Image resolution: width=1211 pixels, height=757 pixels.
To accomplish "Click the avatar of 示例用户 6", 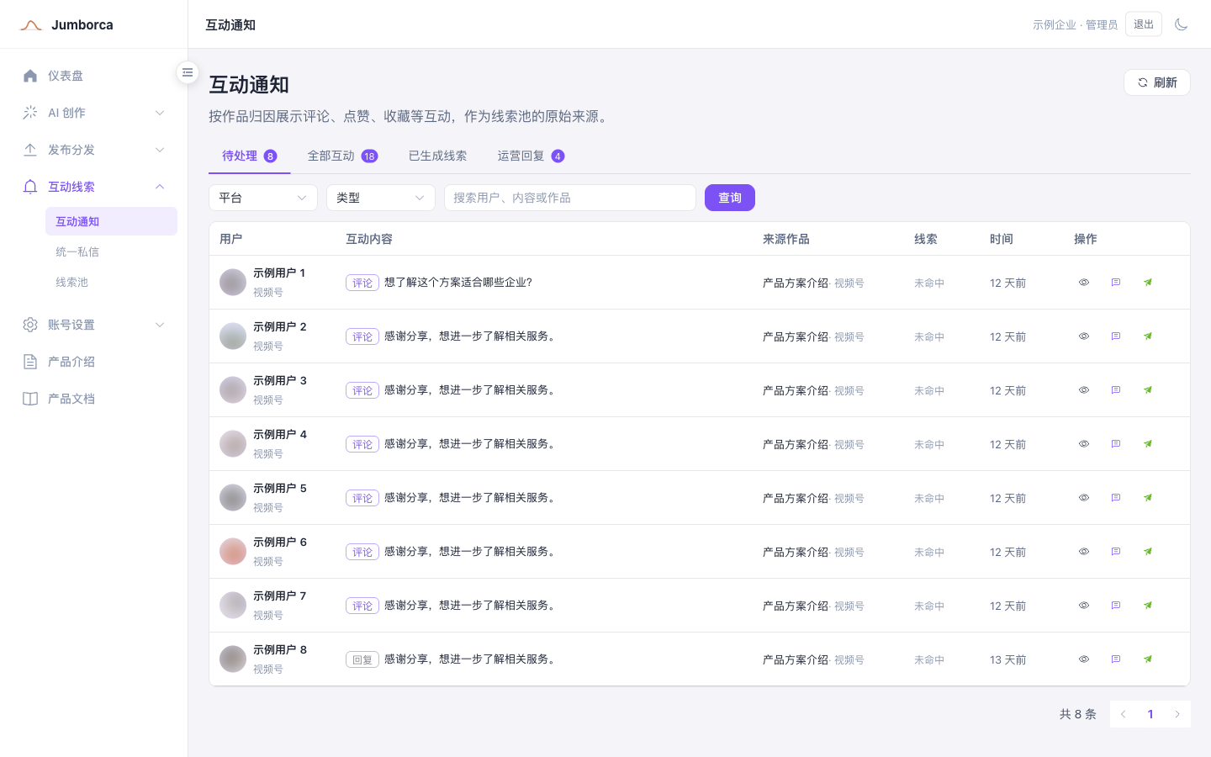I will 233,552.
